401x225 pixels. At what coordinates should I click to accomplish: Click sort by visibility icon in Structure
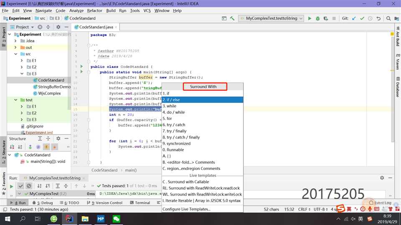coord(12,147)
